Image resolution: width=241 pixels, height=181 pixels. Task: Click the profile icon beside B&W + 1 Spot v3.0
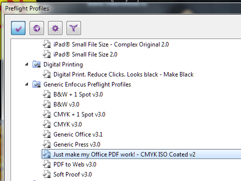46,94
